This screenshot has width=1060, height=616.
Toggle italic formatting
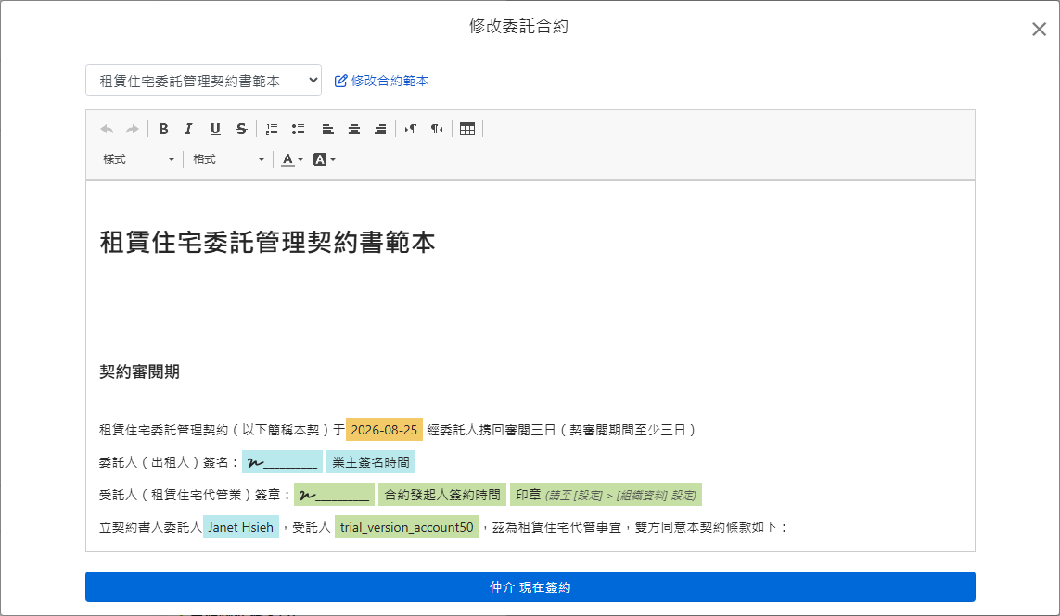point(188,129)
